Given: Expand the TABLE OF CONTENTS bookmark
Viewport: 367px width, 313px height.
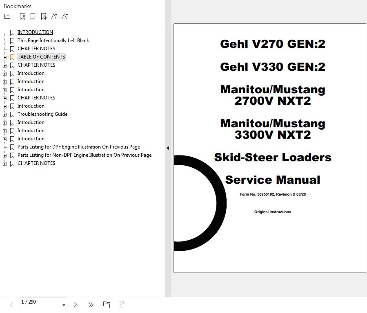Looking at the screenshot, I should pyautogui.click(x=4, y=57).
